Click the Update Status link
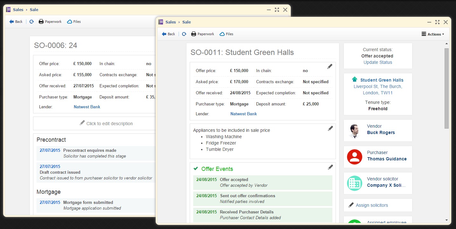Image resolution: width=456 pixels, height=229 pixels. click(378, 62)
